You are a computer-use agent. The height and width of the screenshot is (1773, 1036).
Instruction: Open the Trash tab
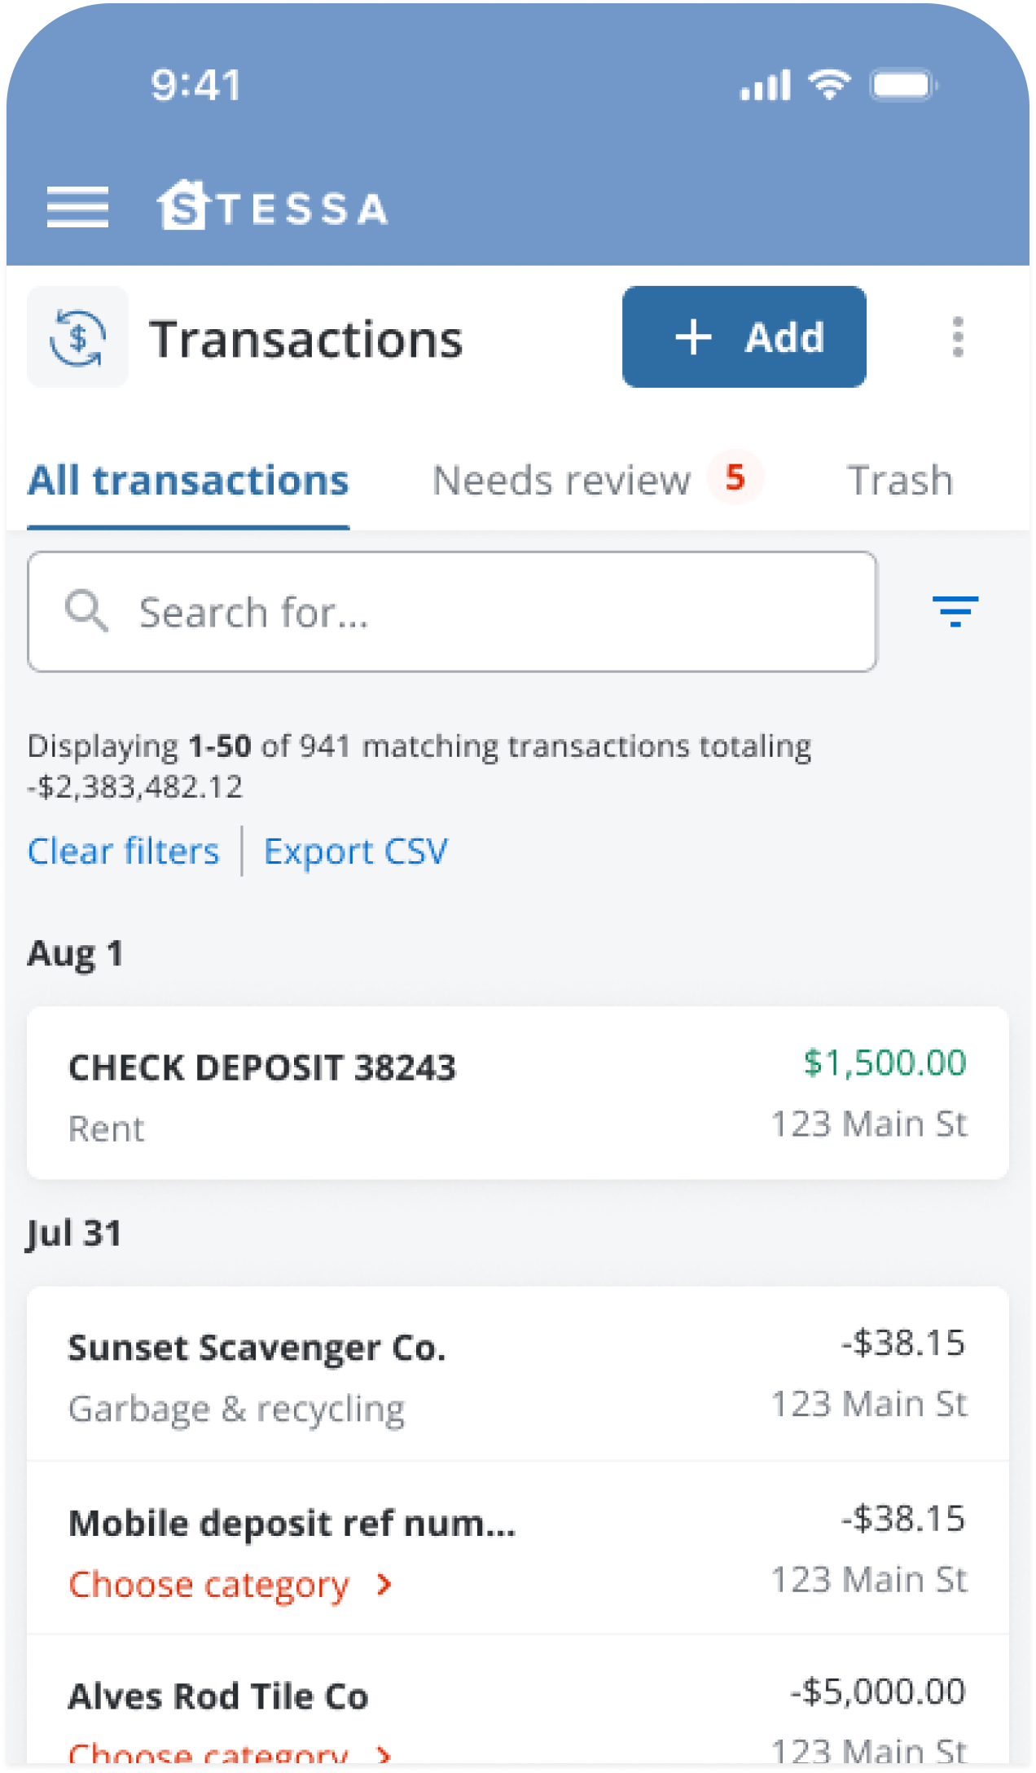click(900, 481)
